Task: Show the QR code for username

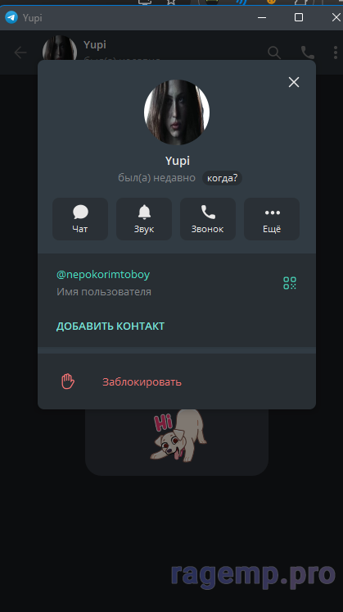Action: point(290,283)
